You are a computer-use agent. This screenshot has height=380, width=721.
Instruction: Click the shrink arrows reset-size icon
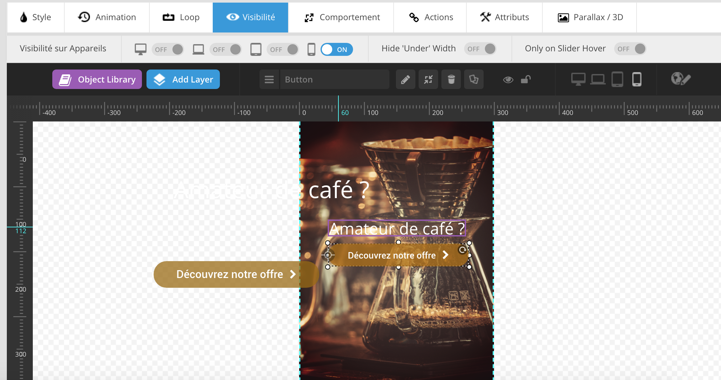point(428,79)
